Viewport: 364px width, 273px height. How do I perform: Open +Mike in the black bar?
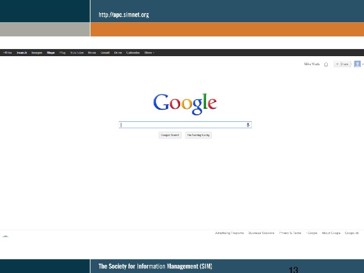pos(8,53)
